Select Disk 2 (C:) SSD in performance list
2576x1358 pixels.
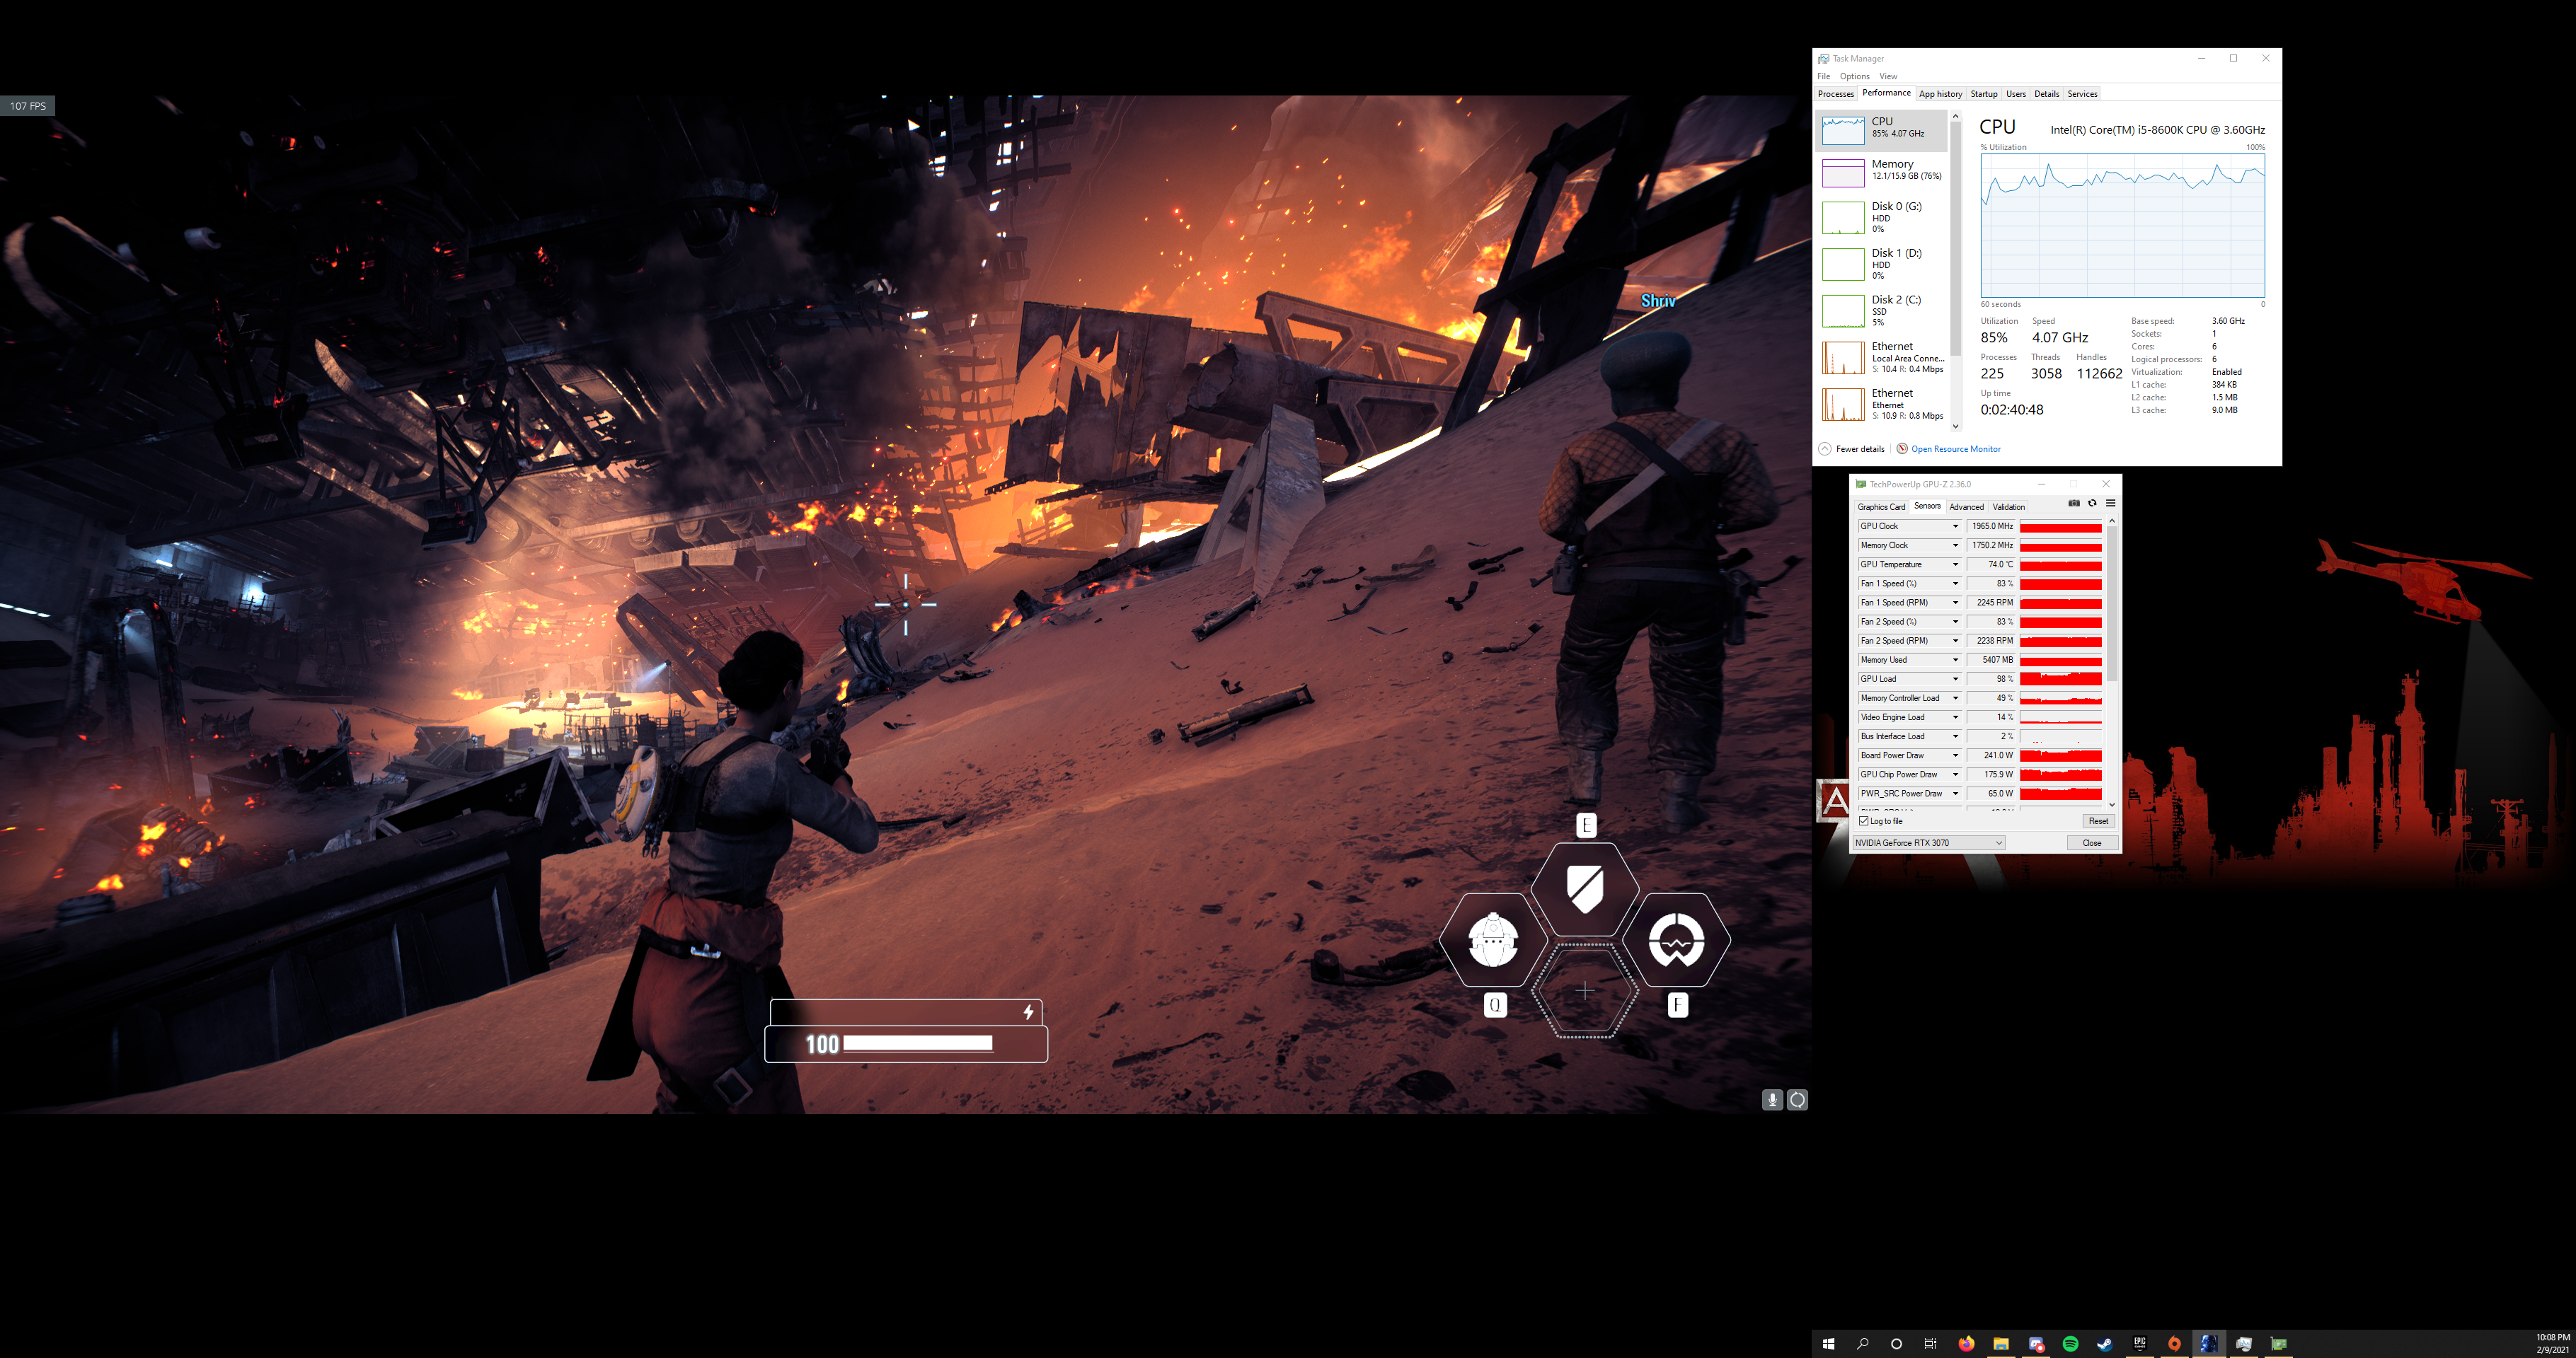pyautogui.click(x=1881, y=311)
